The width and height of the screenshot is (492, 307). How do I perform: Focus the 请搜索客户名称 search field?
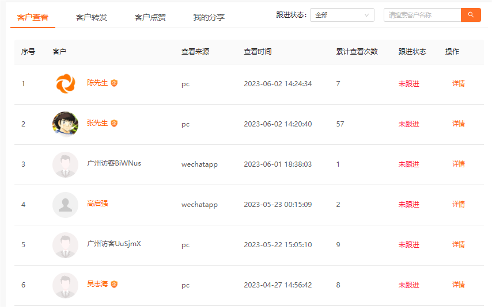tap(422, 15)
